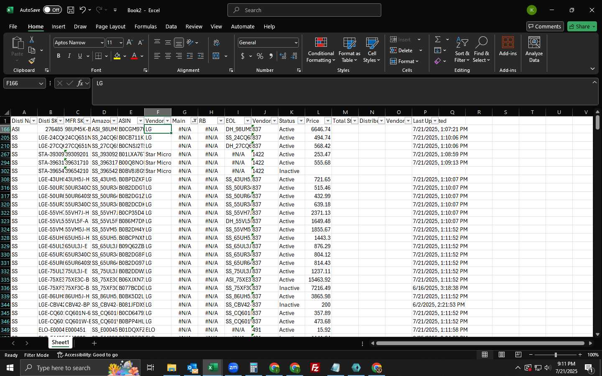
Task: Toggle Italic formatting
Action: (69, 56)
